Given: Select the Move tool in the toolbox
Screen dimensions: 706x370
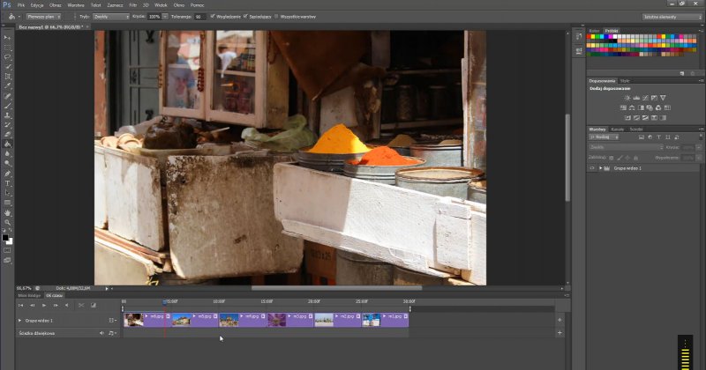Looking at the screenshot, I should tap(7, 37).
